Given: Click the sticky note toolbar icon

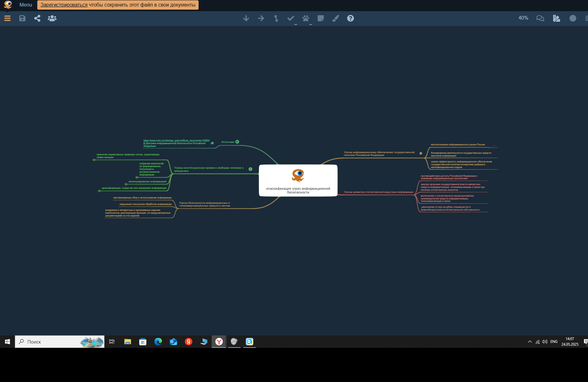Looking at the screenshot, I should [321, 18].
